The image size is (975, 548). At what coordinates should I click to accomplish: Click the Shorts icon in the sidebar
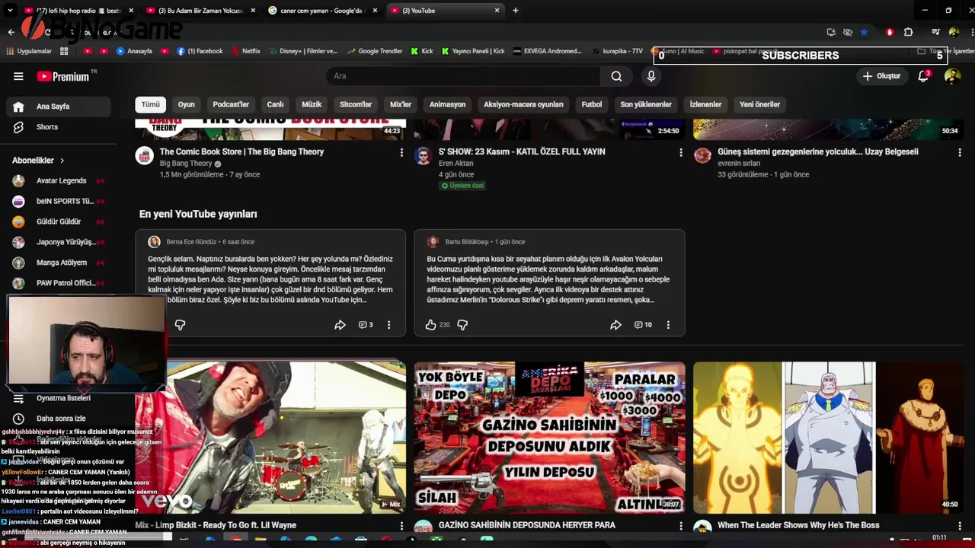point(18,127)
